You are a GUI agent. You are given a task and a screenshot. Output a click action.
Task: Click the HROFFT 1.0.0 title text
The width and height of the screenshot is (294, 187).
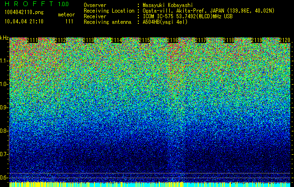pyautogui.click(x=36, y=4)
